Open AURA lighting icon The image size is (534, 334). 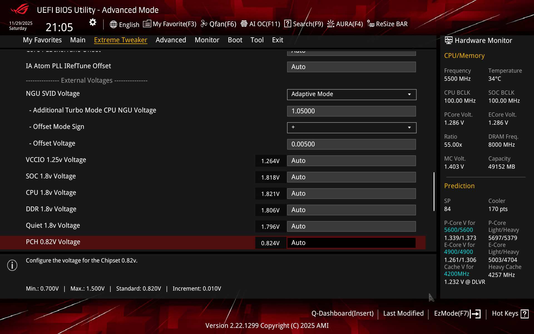click(x=330, y=24)
